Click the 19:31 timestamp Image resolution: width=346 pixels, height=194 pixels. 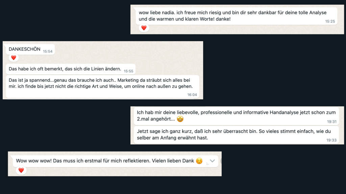(331, 122)
